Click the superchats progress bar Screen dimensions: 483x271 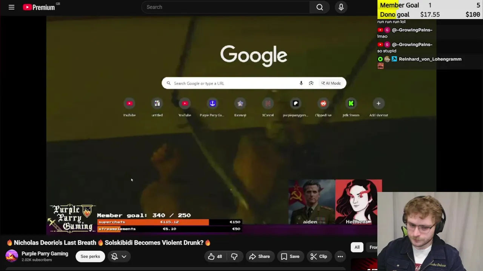pyautogui.click(x=169, y=222)
